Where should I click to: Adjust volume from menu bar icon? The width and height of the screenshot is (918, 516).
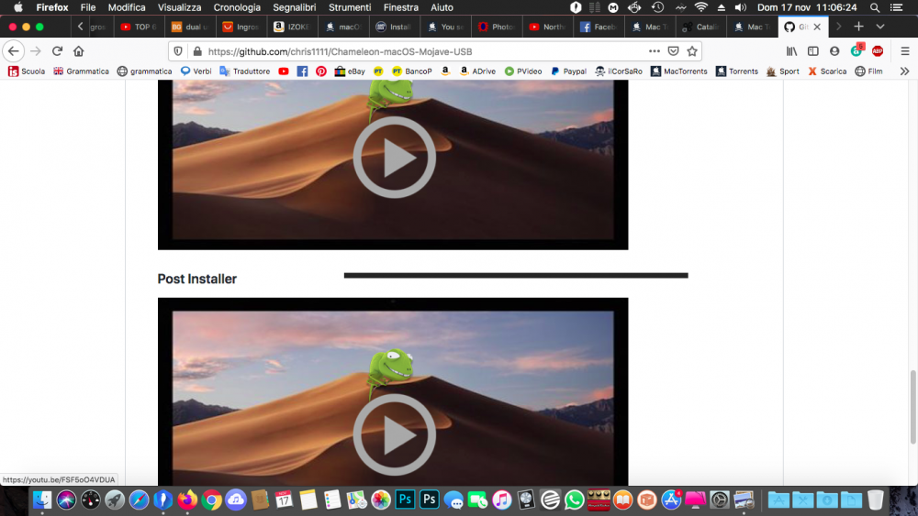(x=741, y=7)
